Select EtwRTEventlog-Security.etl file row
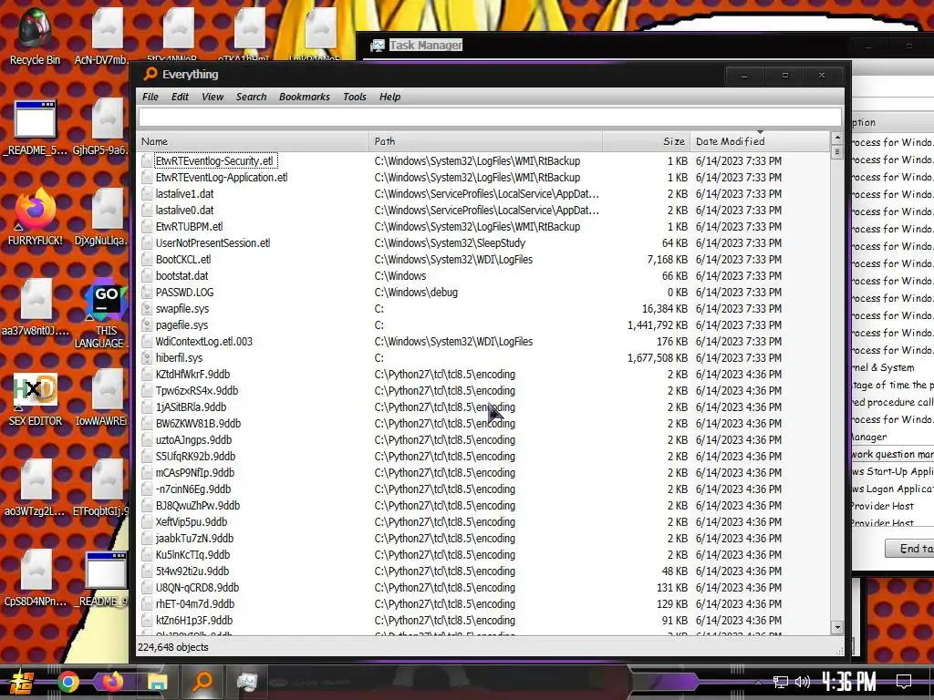Image resolution: width=934 pixels, height=700 pixels. [483, 160]
